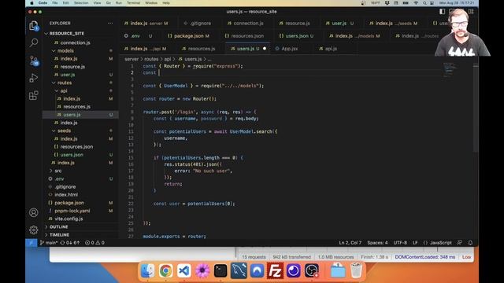Open Finder from the dock
Image resolution: width=504 pixels, height=283 pixels.
pyautogui.click(x=147, y=270)
